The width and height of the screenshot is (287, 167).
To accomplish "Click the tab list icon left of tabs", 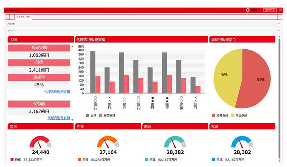I will point(8,17).
